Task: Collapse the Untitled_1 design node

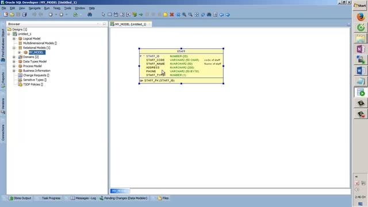Action: tap(9, 34)
